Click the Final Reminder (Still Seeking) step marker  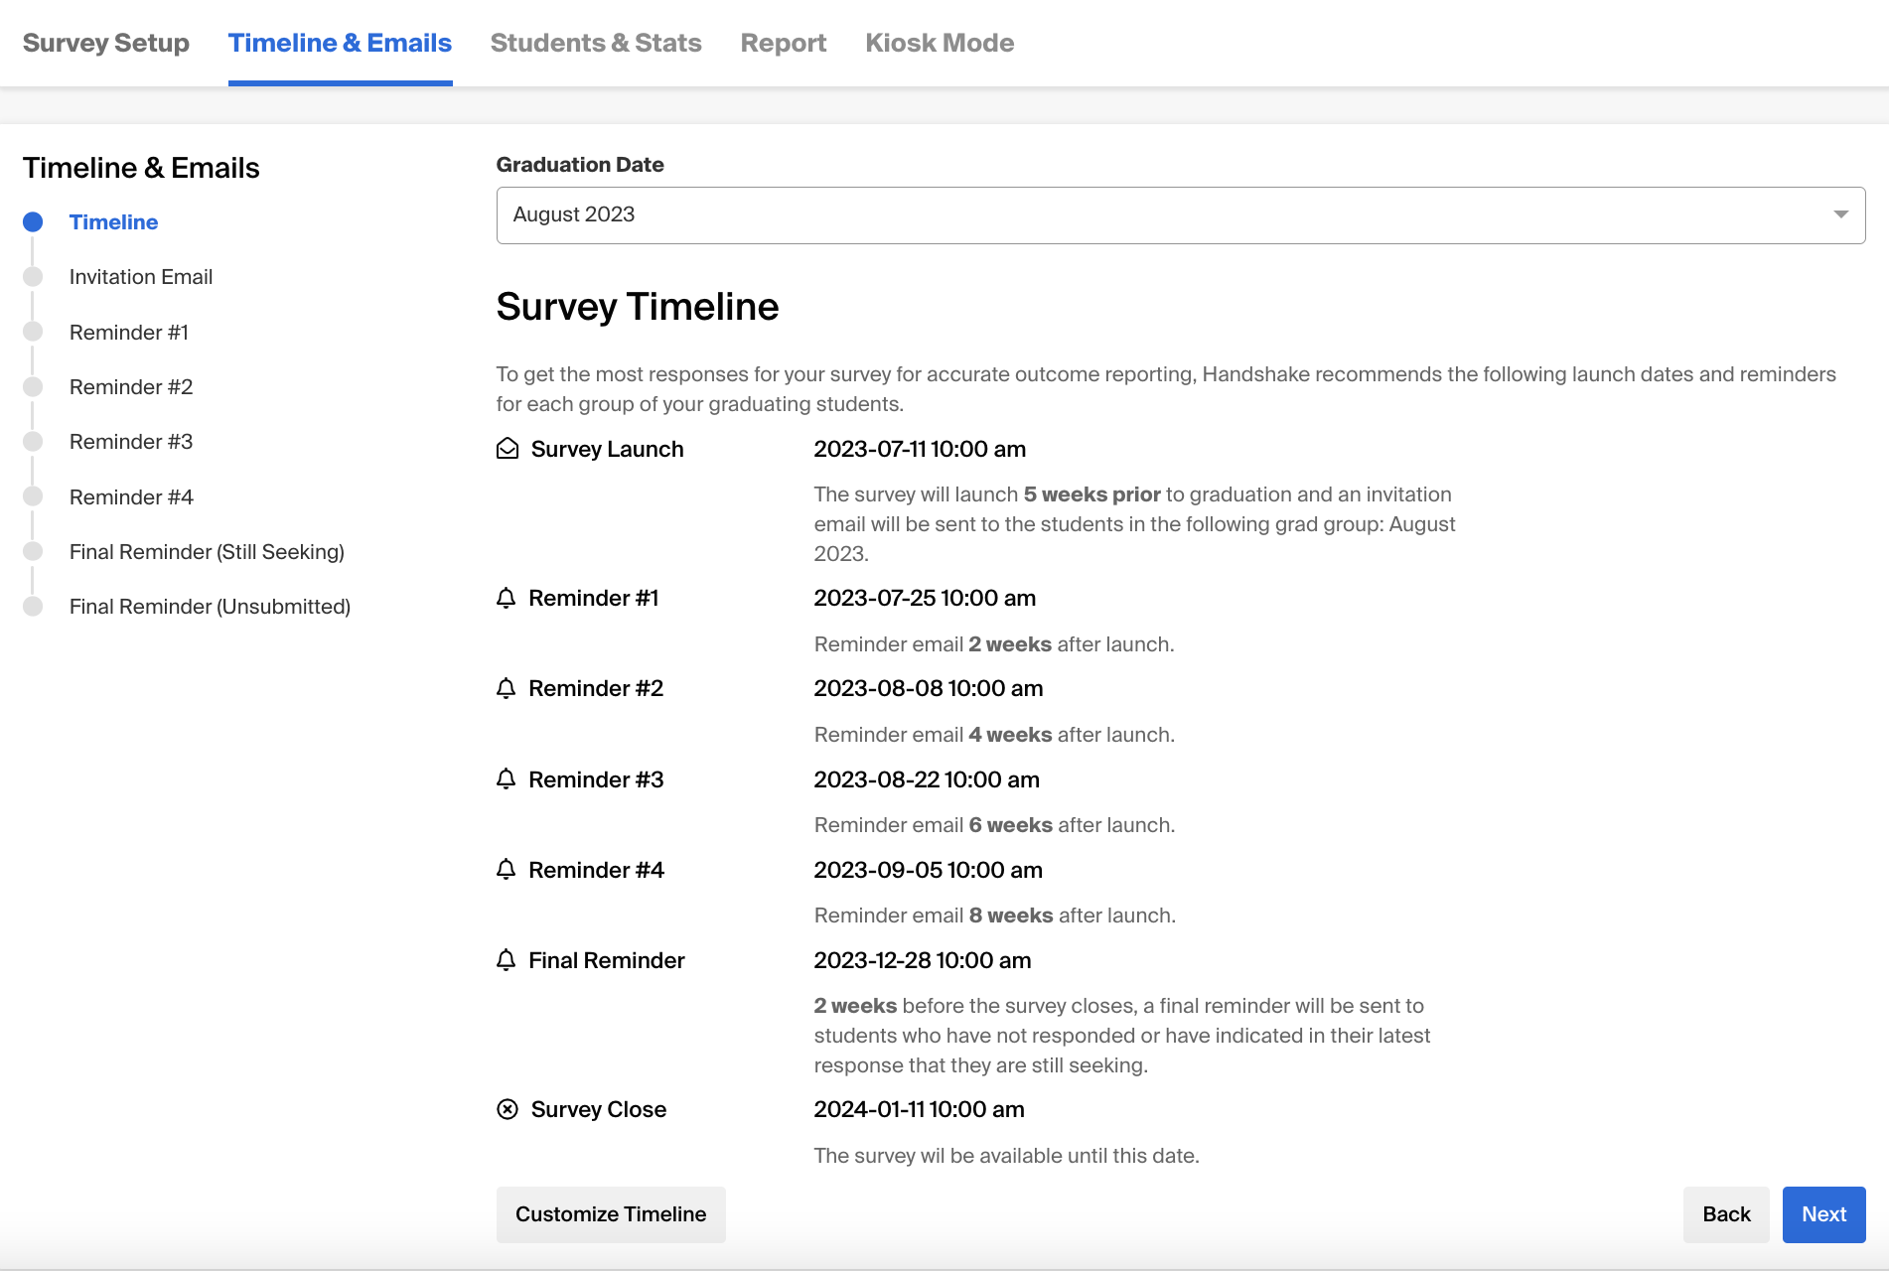pyautogui.click(x=33, y=551)
